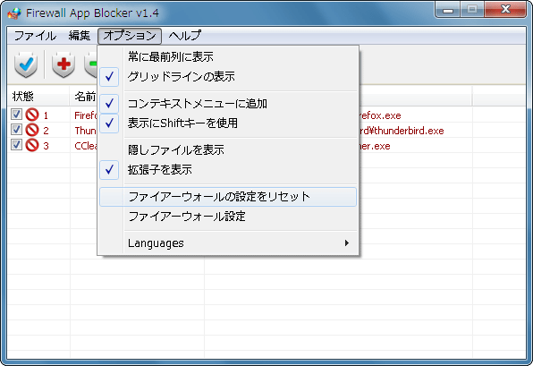Toggle コンテキストメニューに追加 option
Screen dimensions: 533x366
tap(228, 104)
